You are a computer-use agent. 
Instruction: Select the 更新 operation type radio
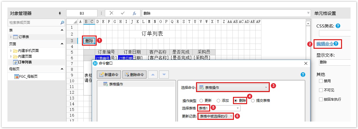(x=201, y=101)
